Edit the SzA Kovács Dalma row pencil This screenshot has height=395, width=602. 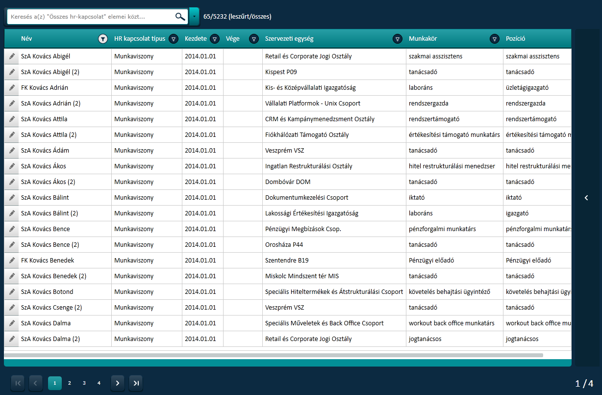coord(12,323)
